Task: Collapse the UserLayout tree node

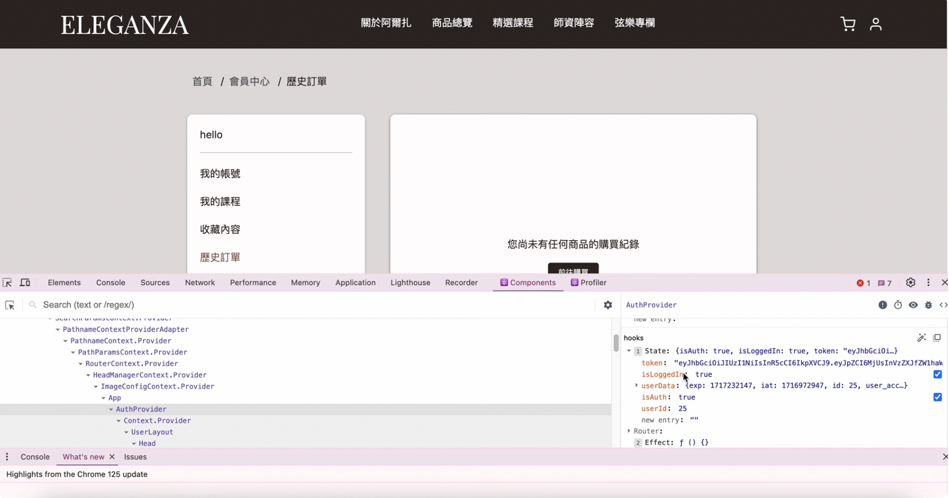Action: pos(126,432)
